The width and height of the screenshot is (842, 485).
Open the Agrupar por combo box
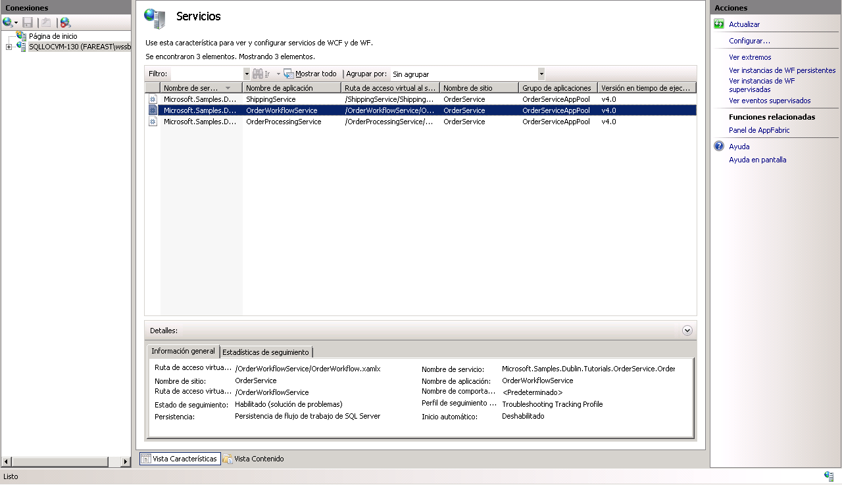467,74
